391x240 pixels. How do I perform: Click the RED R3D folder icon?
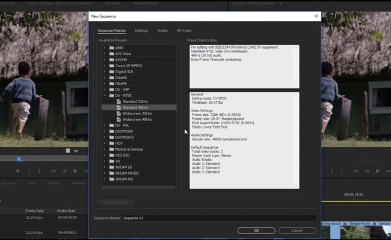point(111,155)
